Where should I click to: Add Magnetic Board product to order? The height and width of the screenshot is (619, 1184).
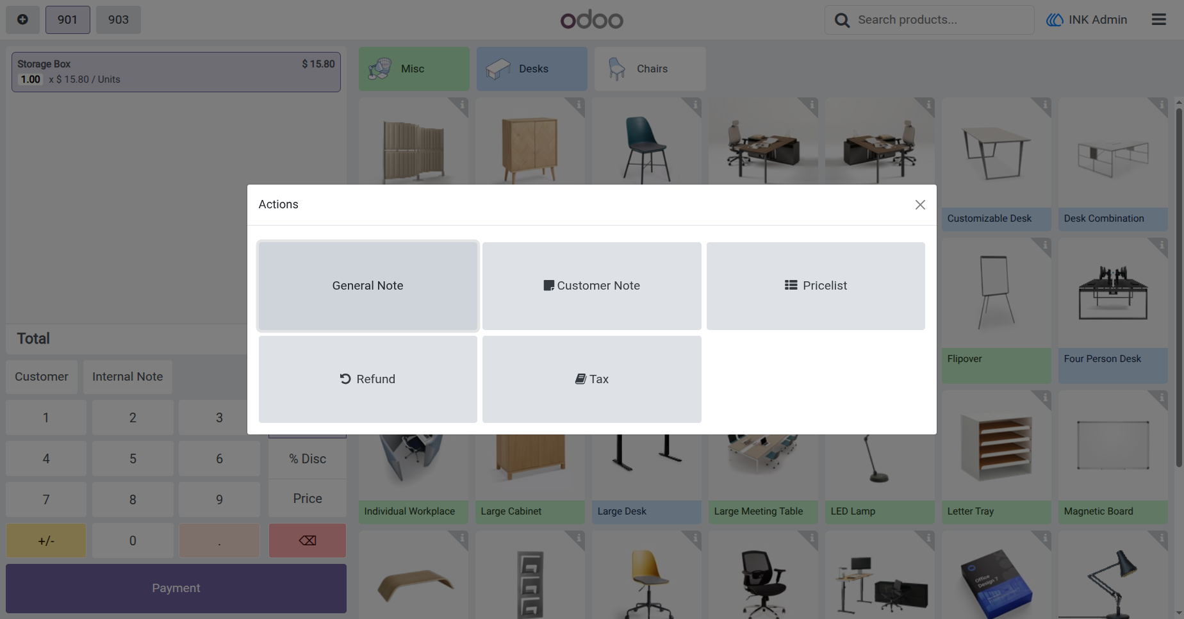click(1113, 458)
